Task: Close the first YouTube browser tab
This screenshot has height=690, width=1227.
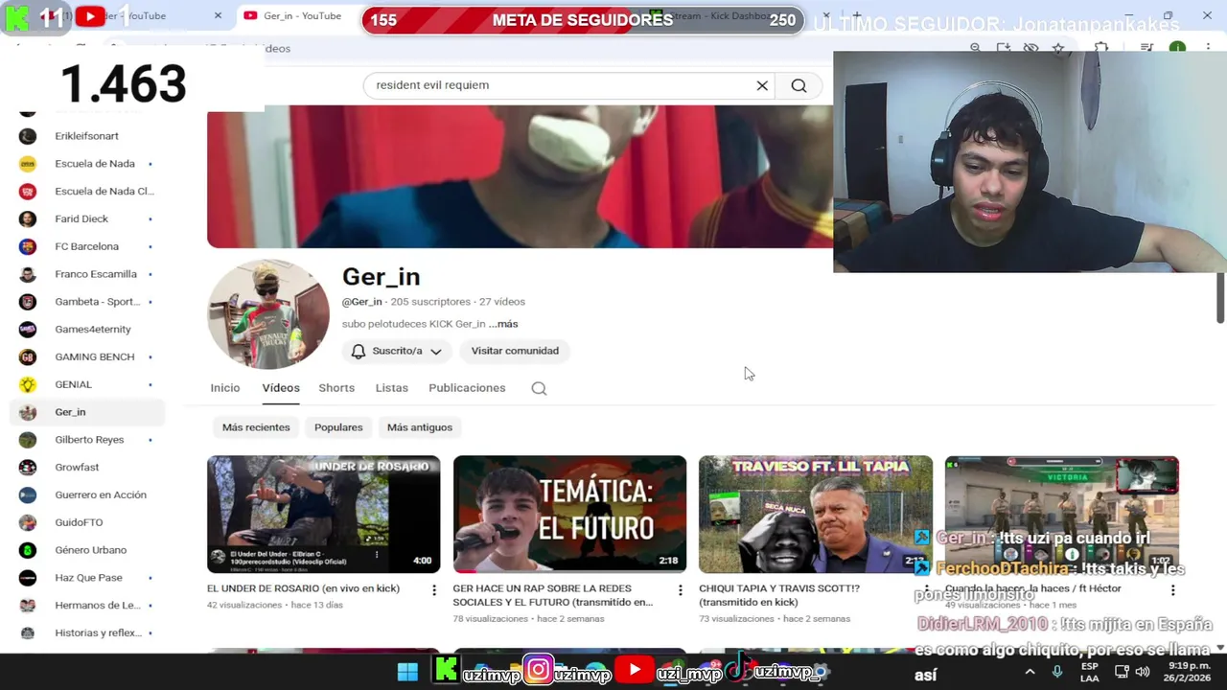Action: tap(218, 15)
